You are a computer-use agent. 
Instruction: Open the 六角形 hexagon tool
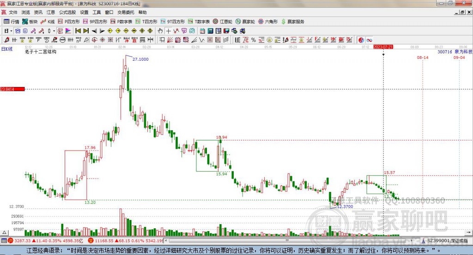[x=268, y=22]
